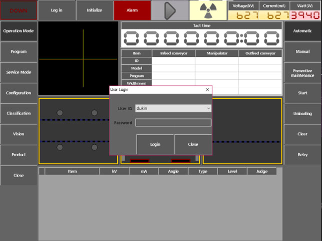Screen dimensions: 322x241
Task: Open the Operation Mode menu
Action: click(18, 31)
